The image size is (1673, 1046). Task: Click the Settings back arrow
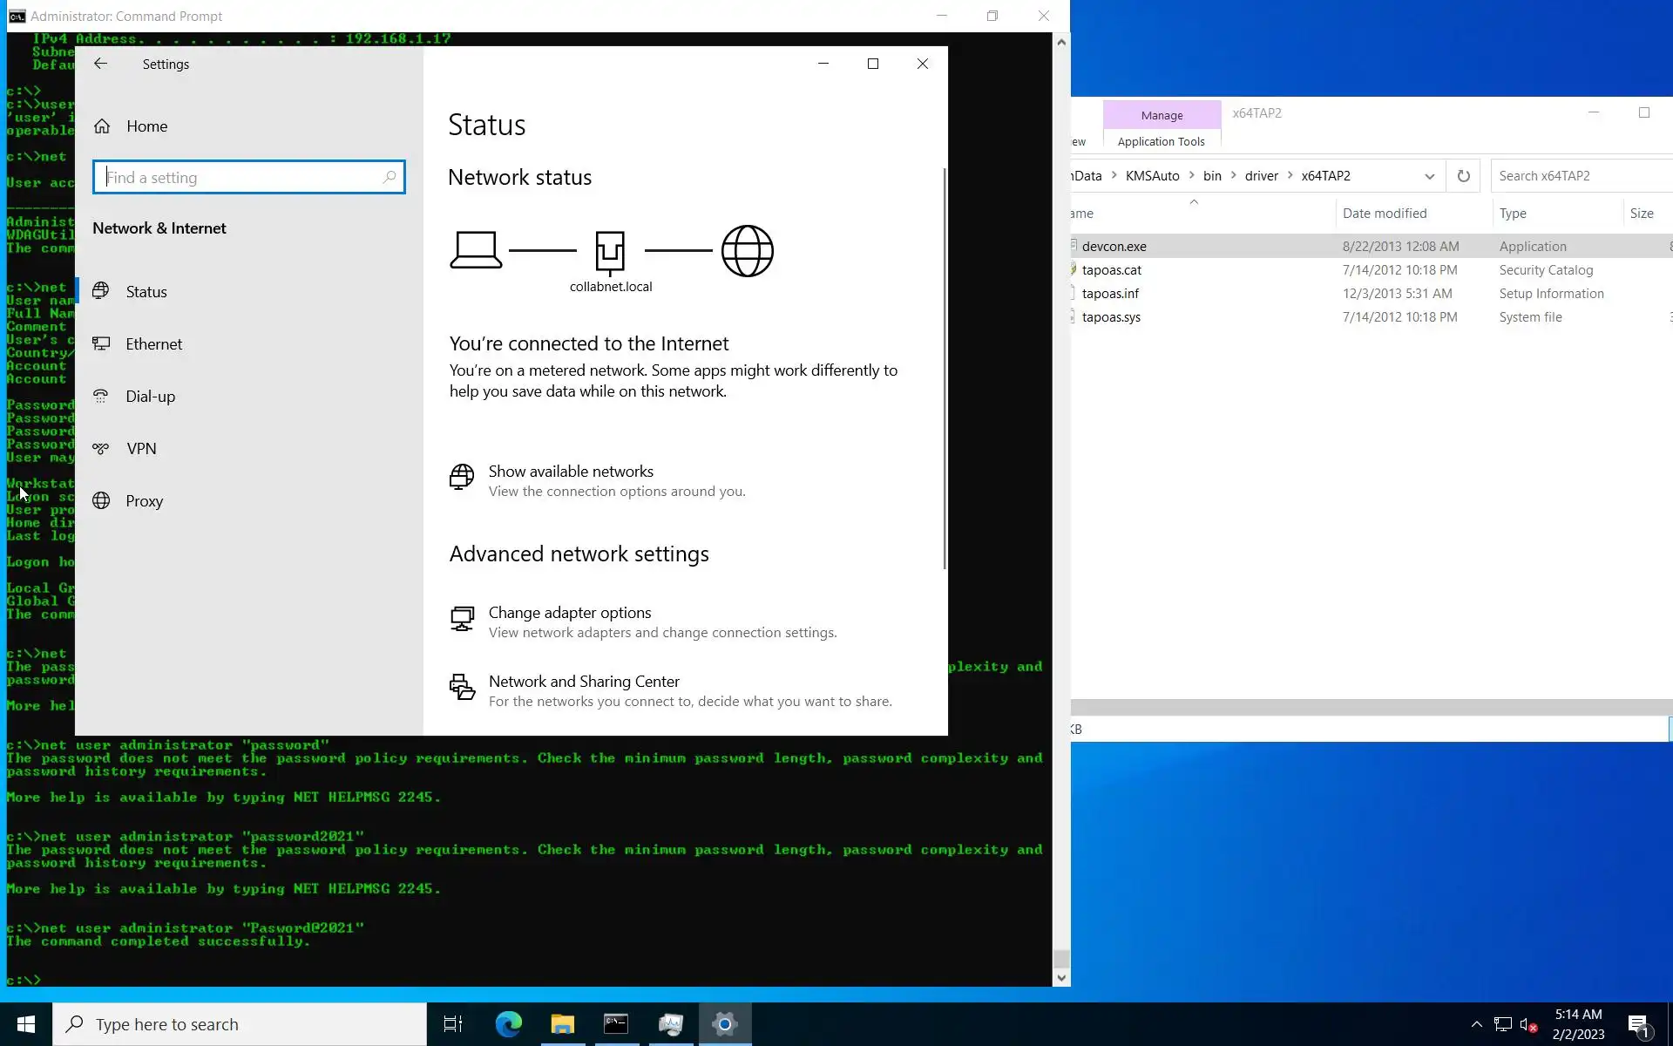[x=100, y=64]
